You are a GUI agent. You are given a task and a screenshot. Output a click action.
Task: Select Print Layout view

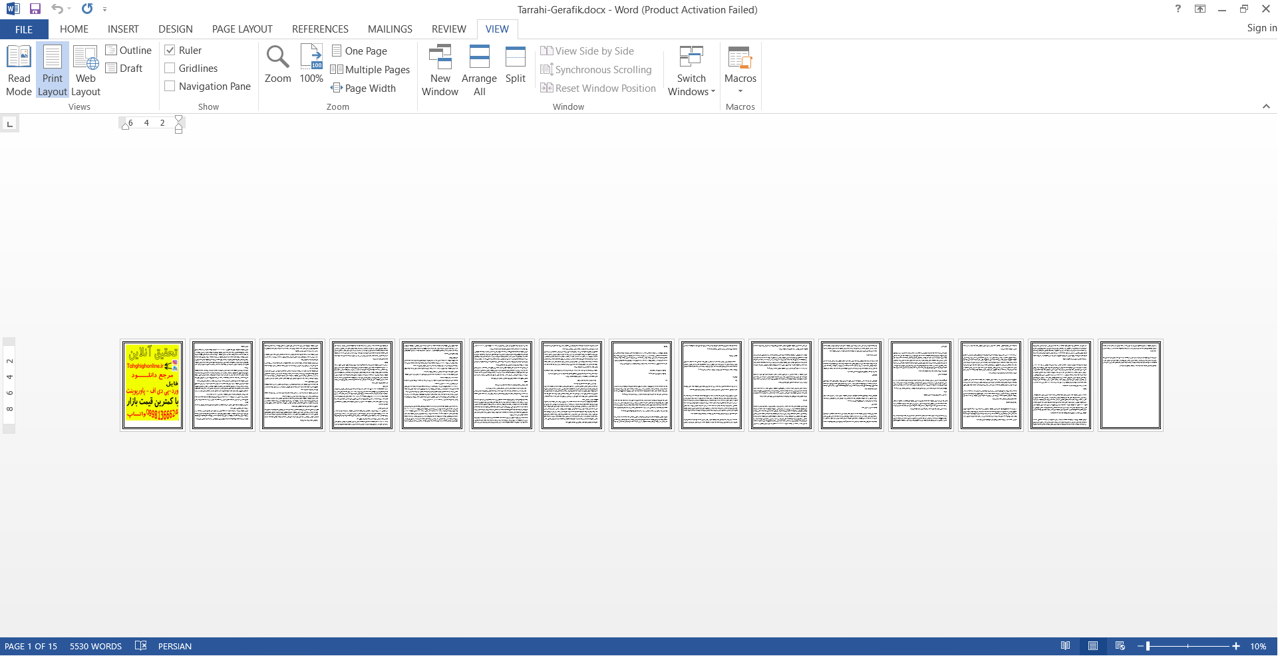53,71
